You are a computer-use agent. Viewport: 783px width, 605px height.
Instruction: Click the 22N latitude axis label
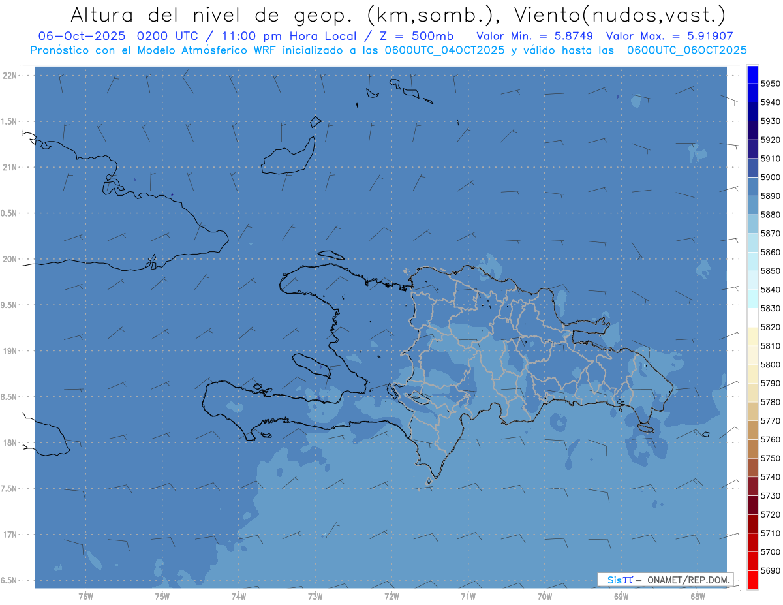(x=10, y=76)
